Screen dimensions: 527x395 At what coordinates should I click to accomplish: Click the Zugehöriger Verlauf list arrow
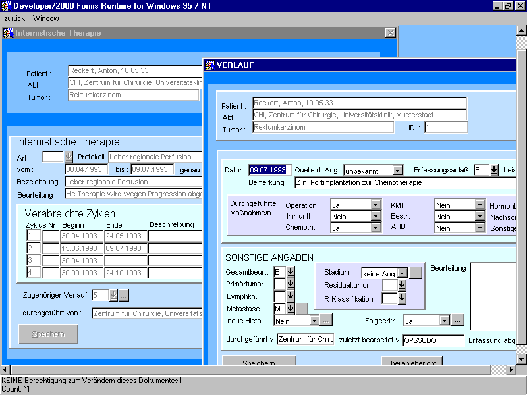tap(113, 295)
